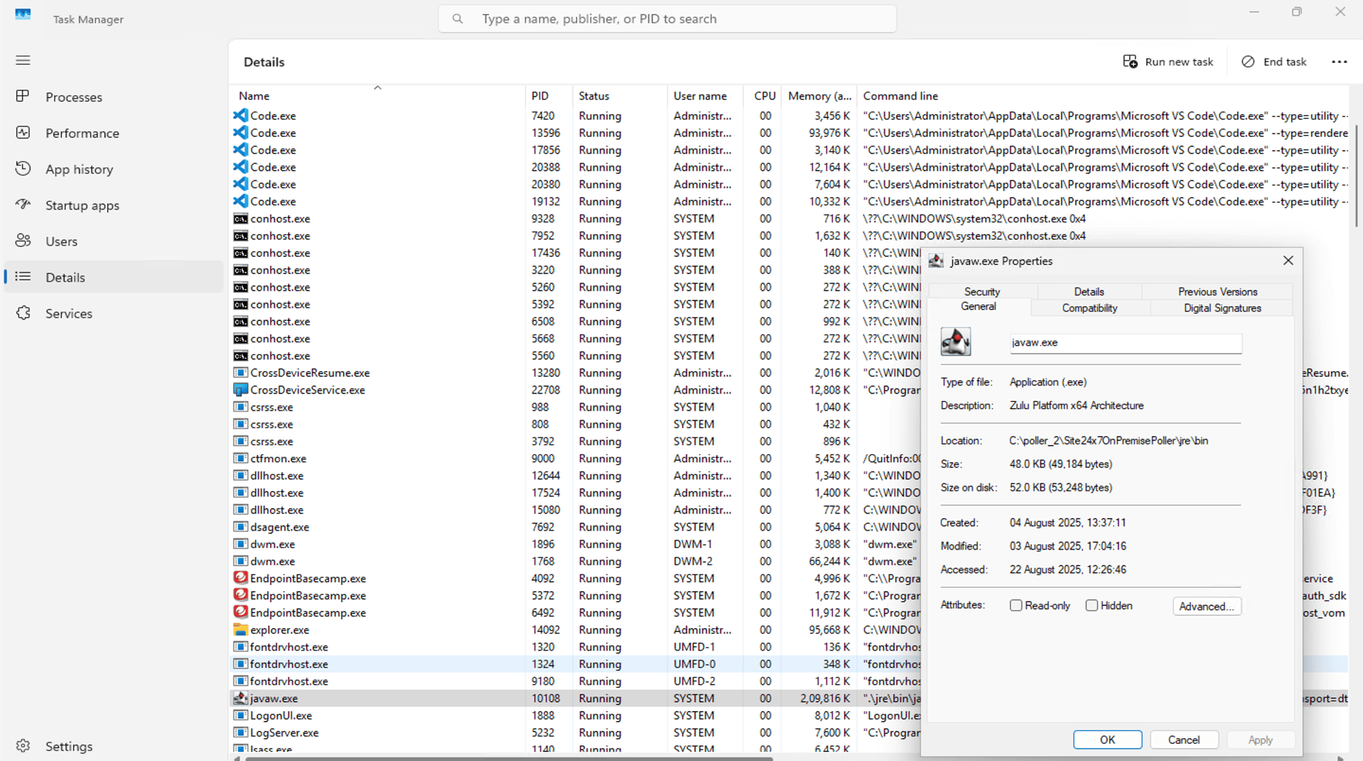Select EndpointBasecamp.exe icon with PID 4092
The height and width of the screenshot is (761, 1363).
[x=241, y=578]
